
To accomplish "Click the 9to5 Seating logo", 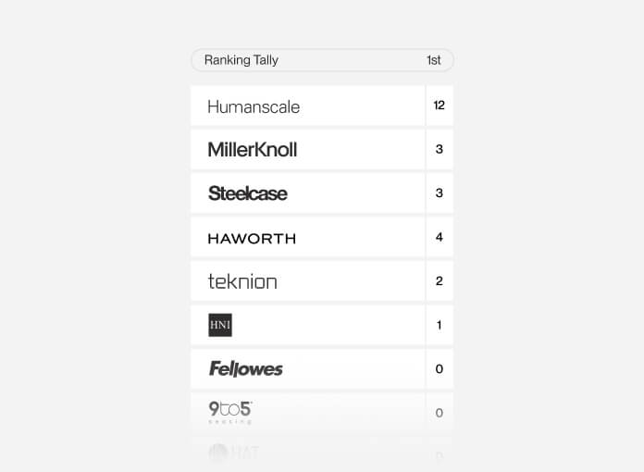I will (x=230, y=411).
